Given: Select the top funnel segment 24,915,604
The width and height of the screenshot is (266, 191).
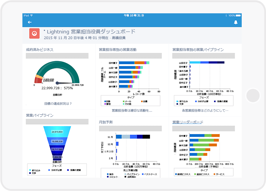Looking at the screenshot, I should tap(57, 131).
